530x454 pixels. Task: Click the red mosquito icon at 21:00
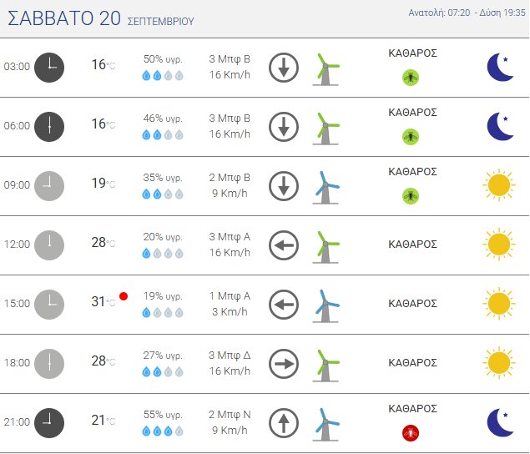tap(410, 432)
